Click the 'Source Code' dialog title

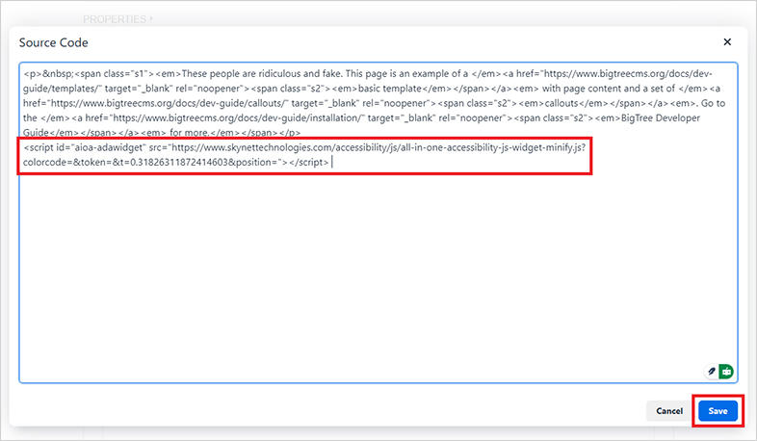(x=54, y=42)
